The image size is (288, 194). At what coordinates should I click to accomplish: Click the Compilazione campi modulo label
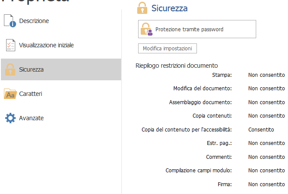click(x=198, y=171)
